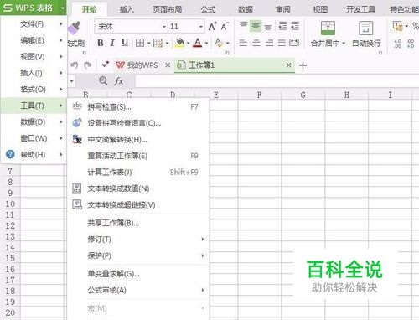The width and height of the screenshot is (419, 320).
Task: Decrease font size with A- icon
Action: [225, 27]
